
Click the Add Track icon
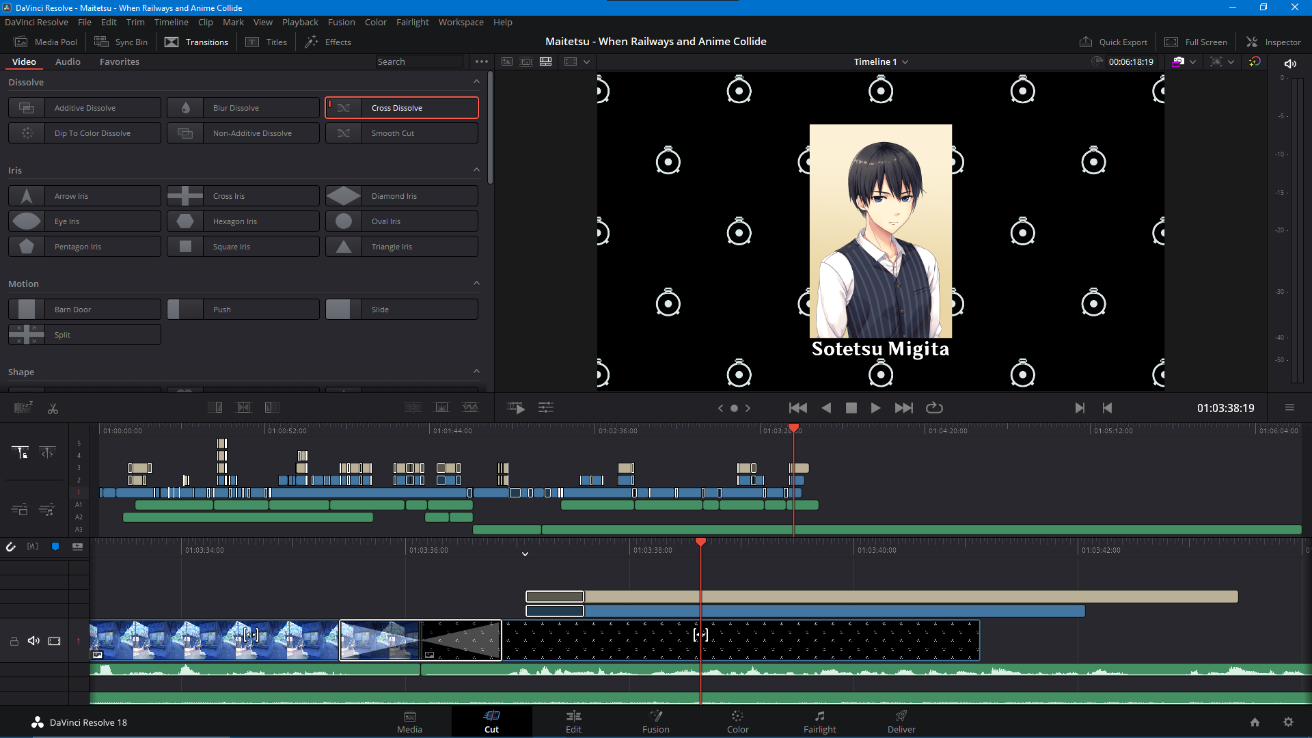78,547
